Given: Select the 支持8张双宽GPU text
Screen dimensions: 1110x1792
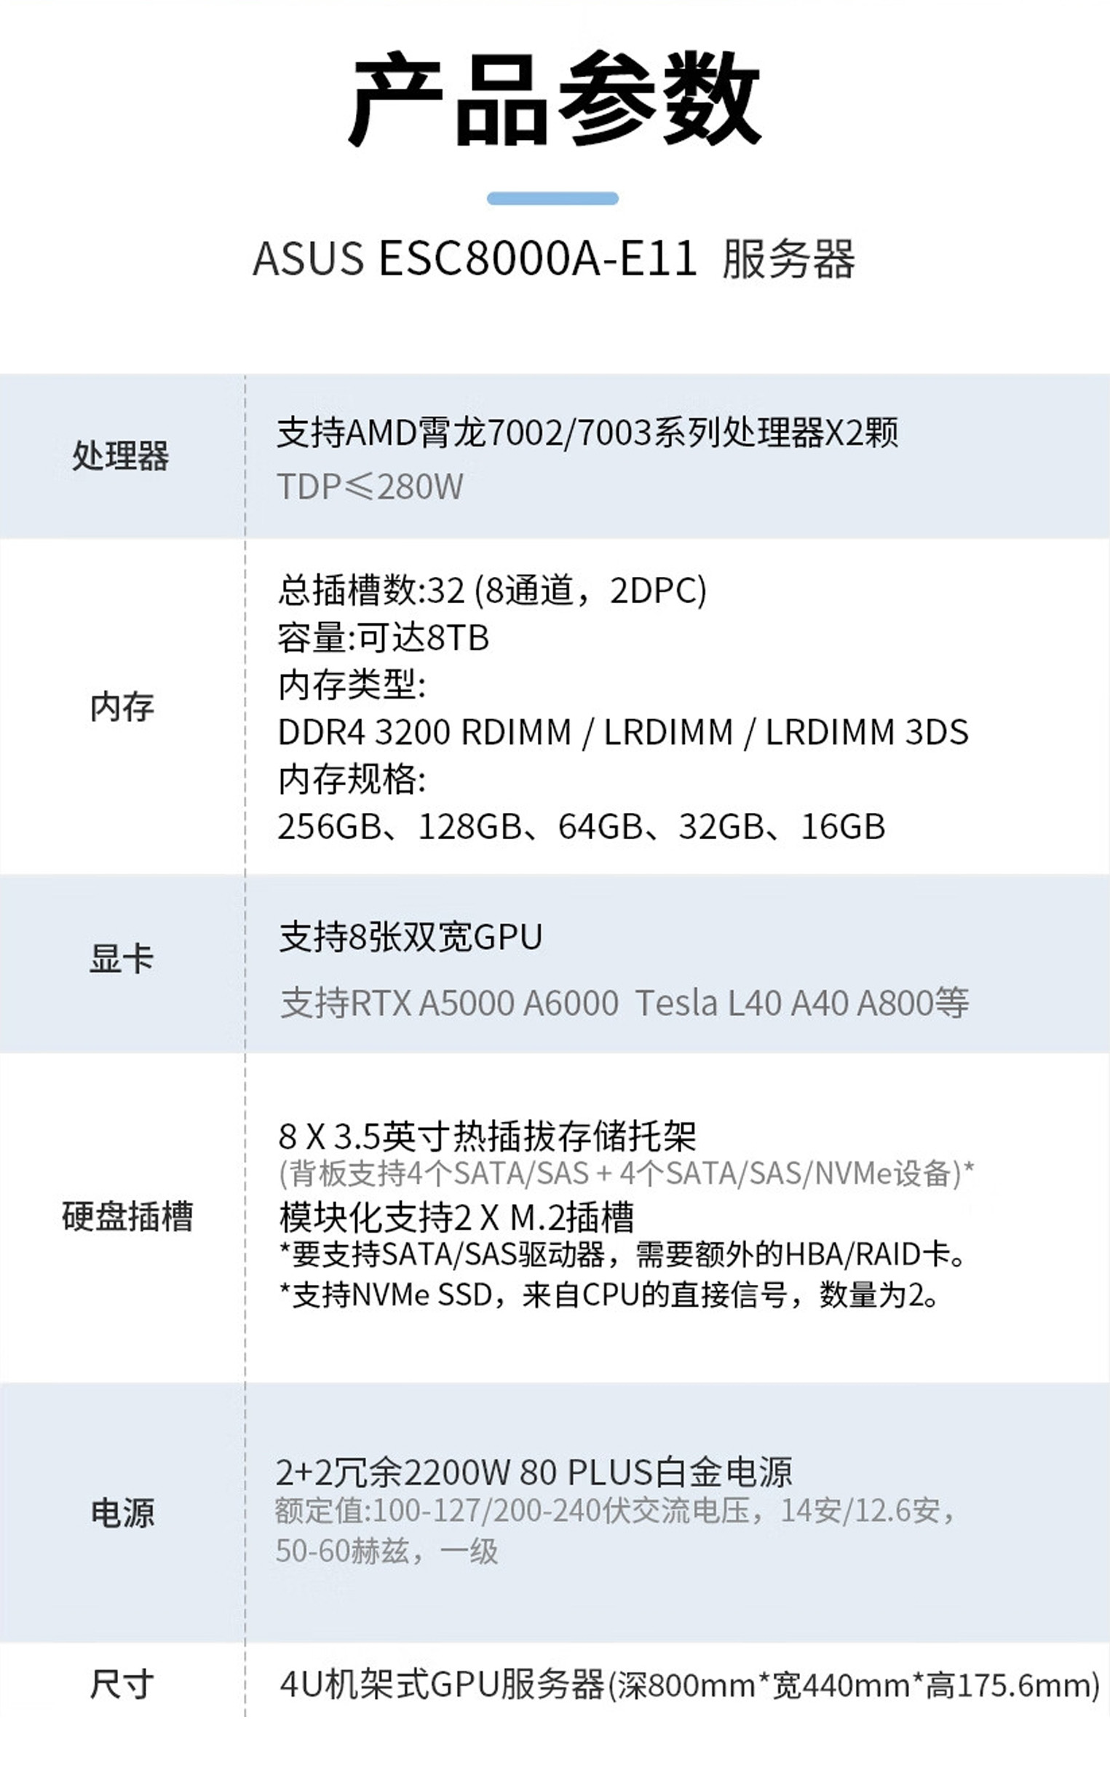Looking at the screenshot, I should (x=411, y=937).
